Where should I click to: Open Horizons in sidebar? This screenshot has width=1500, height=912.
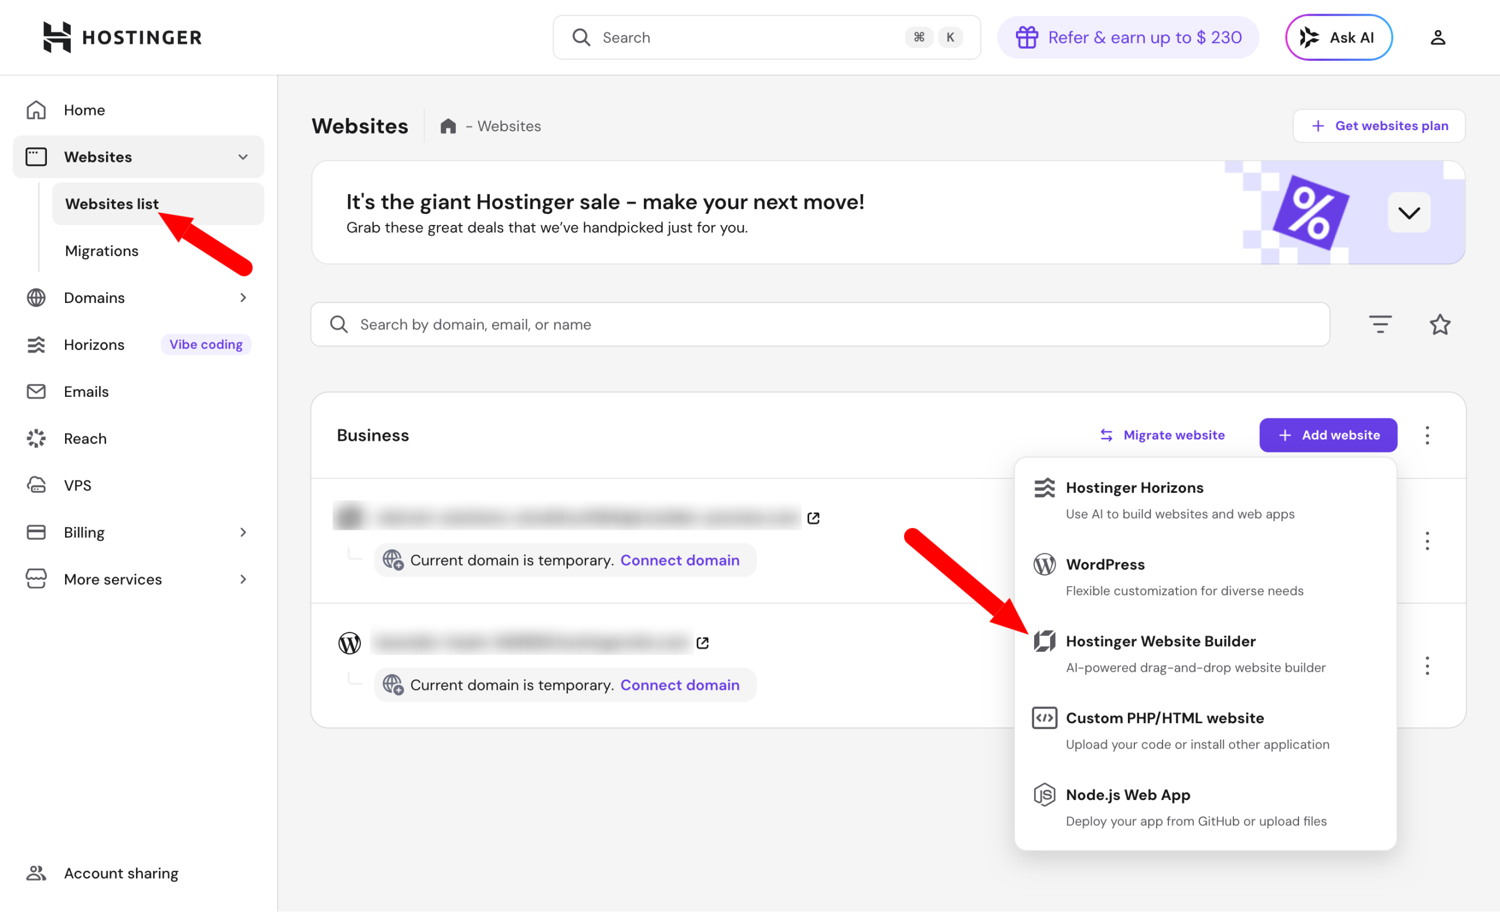point(94,345)
